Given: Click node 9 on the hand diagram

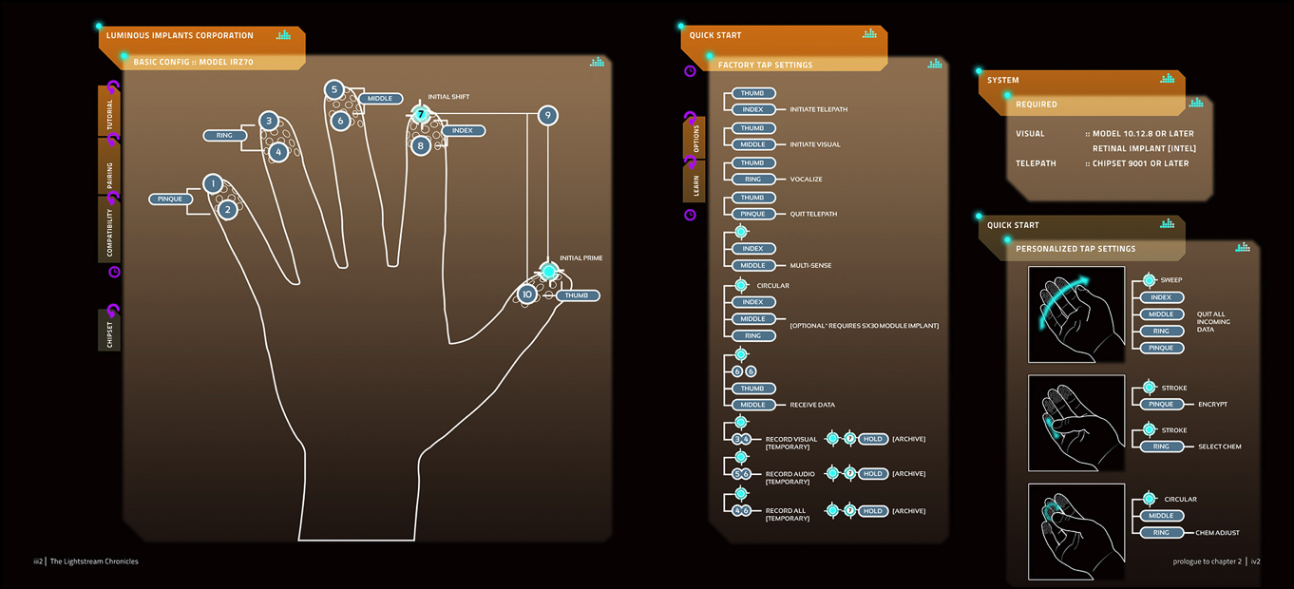Looking at the screenshot, I should pos(547,116).
